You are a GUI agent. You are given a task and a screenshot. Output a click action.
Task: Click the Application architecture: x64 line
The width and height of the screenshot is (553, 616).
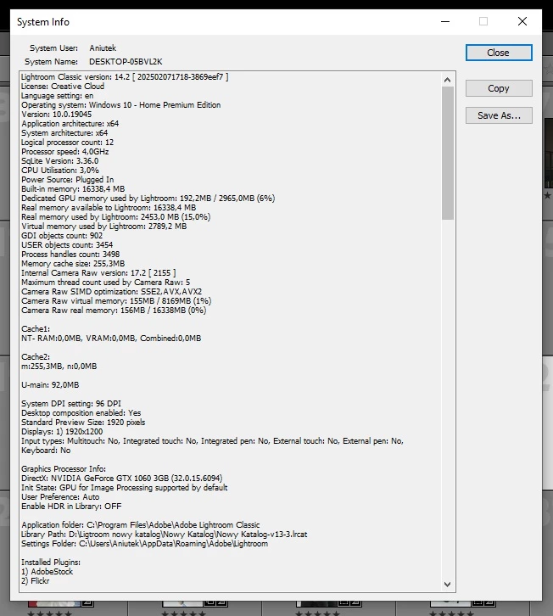tap(70, 124)
